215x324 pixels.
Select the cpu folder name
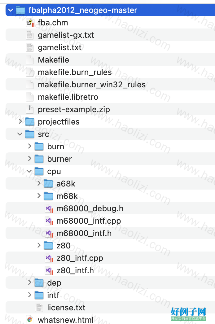pyautogui.click(x=54, y=172)
